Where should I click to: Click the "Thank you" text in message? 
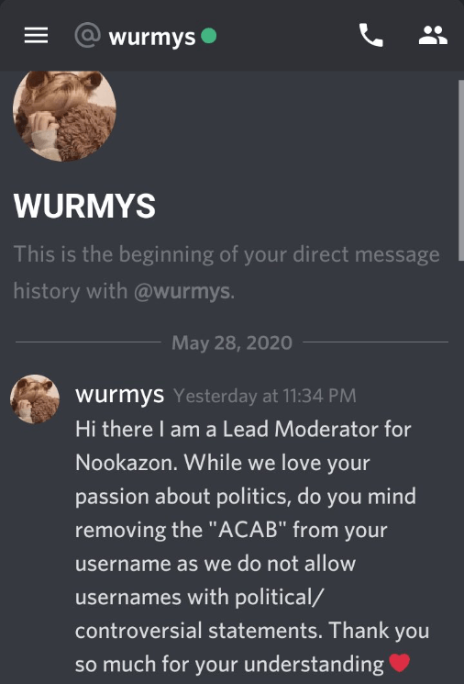(379, 631)
